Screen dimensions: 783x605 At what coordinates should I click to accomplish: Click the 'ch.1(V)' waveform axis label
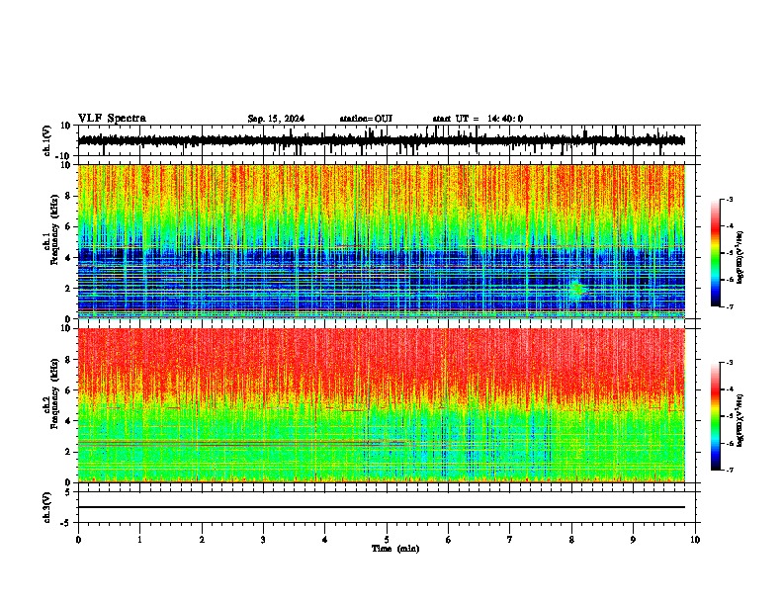click(47, 140)
